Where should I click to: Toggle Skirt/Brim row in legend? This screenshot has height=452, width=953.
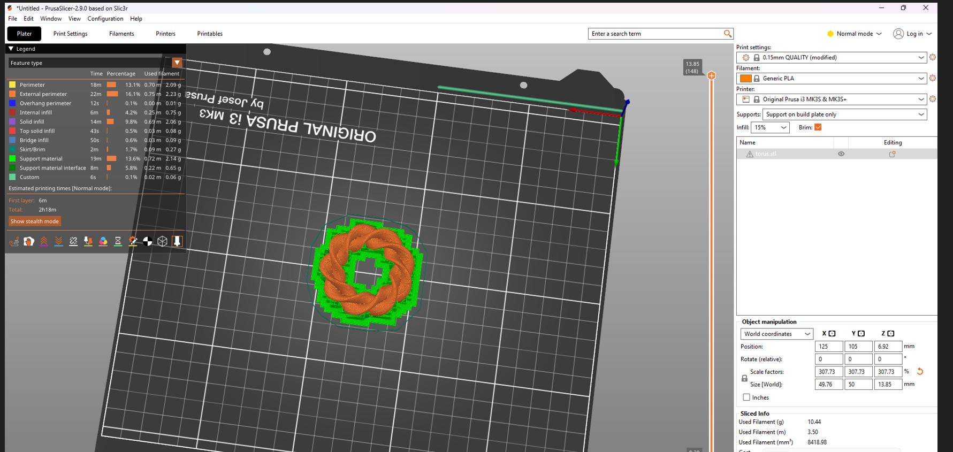coord(95,149)
